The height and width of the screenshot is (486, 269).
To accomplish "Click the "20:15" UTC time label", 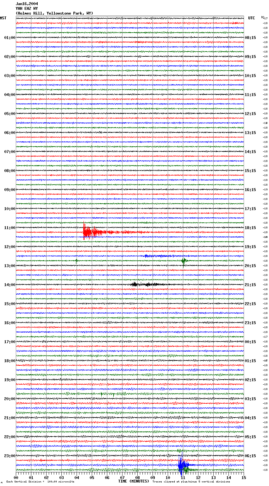I will click(x=250, y=266).
